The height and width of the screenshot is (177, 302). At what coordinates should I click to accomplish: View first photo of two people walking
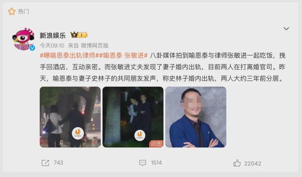70,117
